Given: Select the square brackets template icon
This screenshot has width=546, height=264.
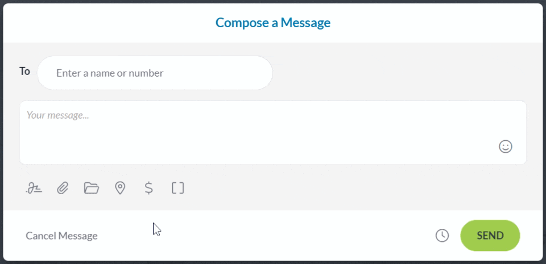Looking at the screenshot, I should (x=178, y=188).
